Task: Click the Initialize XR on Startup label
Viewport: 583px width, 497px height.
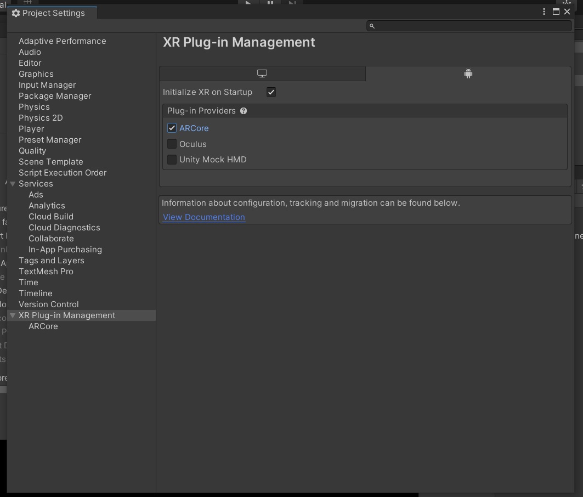Action: pyautogui.click(x=207, y=92)
